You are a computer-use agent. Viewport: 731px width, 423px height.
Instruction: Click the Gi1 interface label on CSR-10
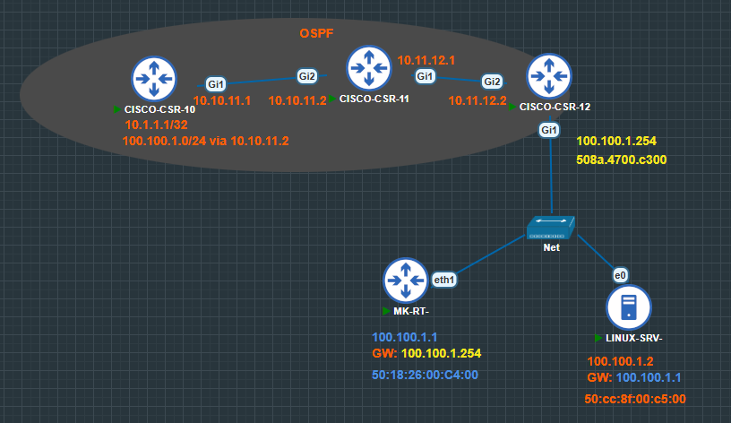pyautogui.click(x=216, y=84)
